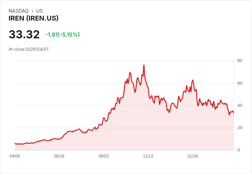Select the 06/18 date on x-axis
The height and width of the screenshot is (174, 252).
click(x=59, y=156)
